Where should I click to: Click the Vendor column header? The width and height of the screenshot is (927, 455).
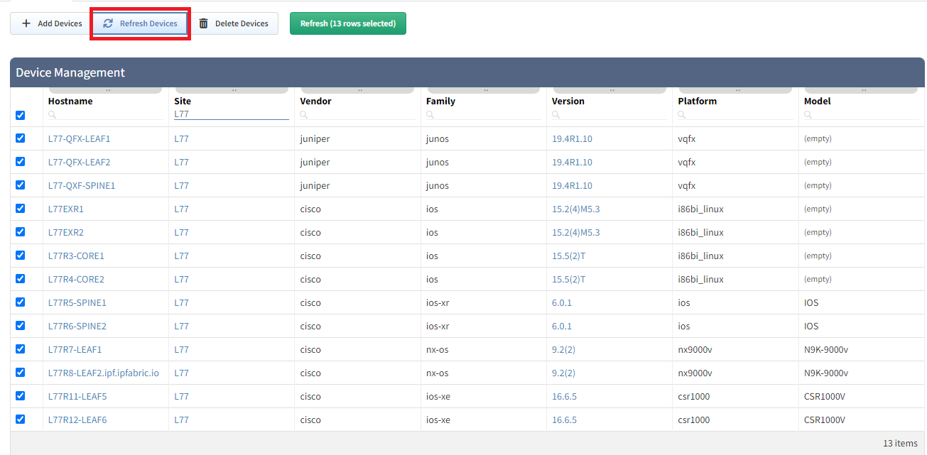315,101
